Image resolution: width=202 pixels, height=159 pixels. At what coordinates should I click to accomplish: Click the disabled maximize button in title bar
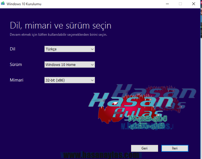(x=180, y=4)
